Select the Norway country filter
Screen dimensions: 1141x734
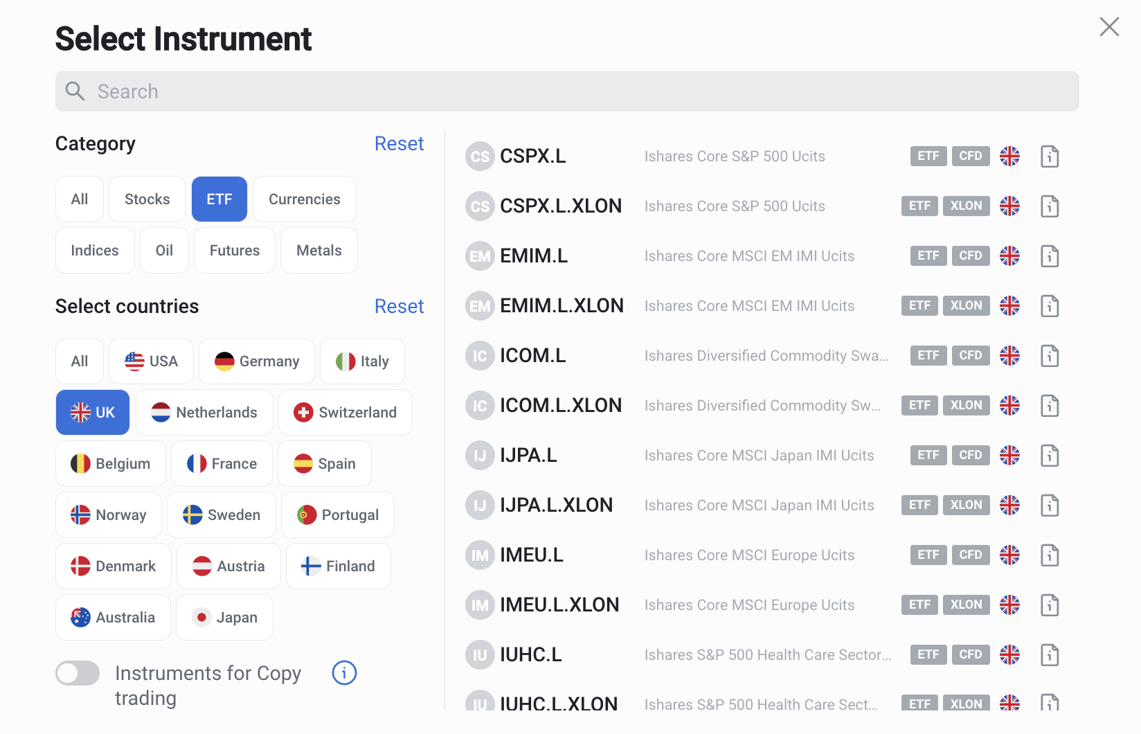[109, 515]
